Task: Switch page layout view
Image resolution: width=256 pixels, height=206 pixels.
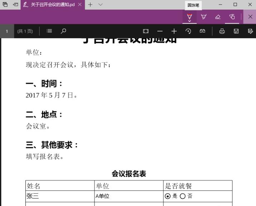Action: tap(202, 31)
